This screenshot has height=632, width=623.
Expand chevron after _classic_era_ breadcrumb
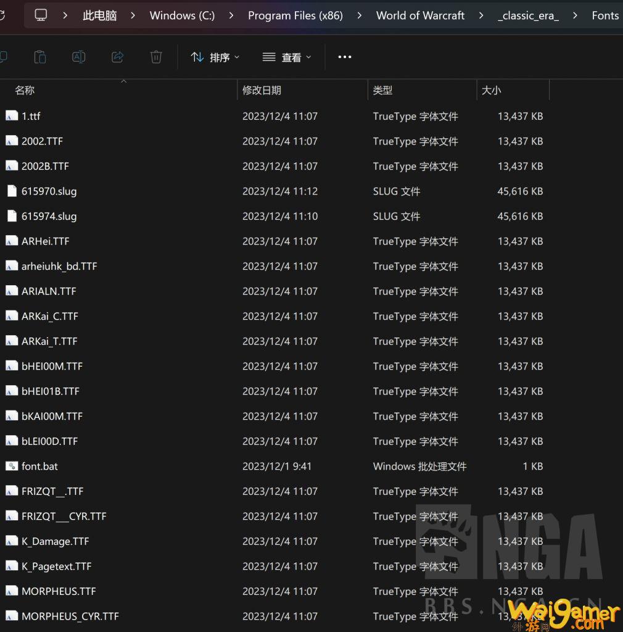point(575,15)
